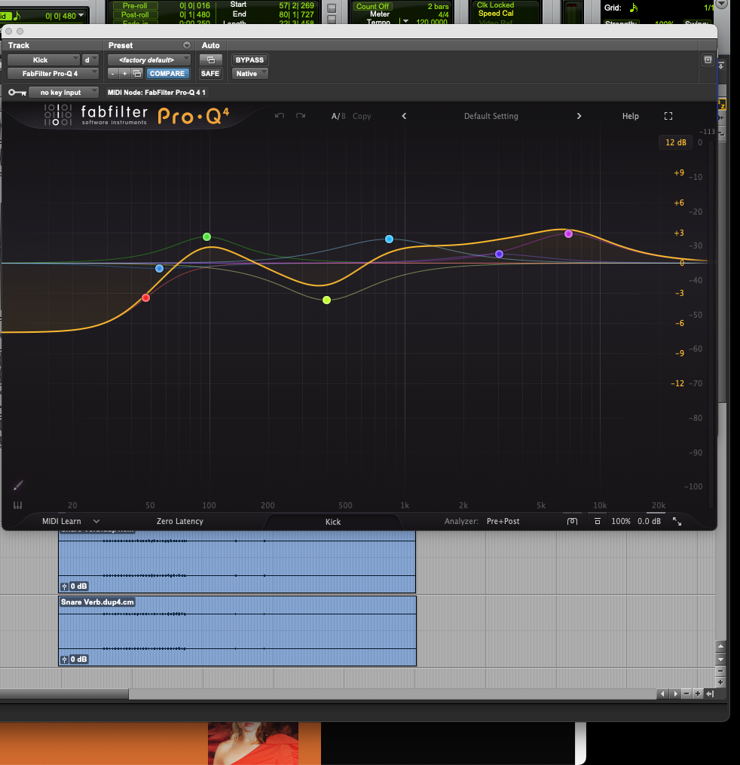This screenshot has height=765, width=740.
Task: Click the preset copy settings icon
Action: [137, 74]
